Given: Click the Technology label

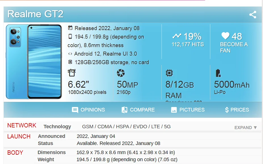Looking at the screenshot, I should [57, 127].
